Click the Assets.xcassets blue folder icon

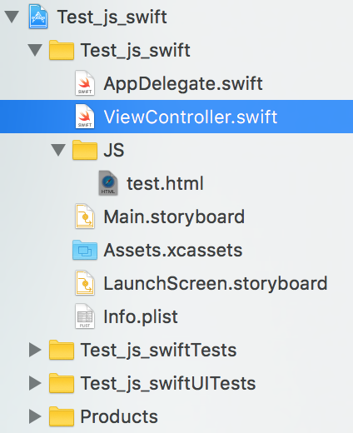[x=85, y=250]
